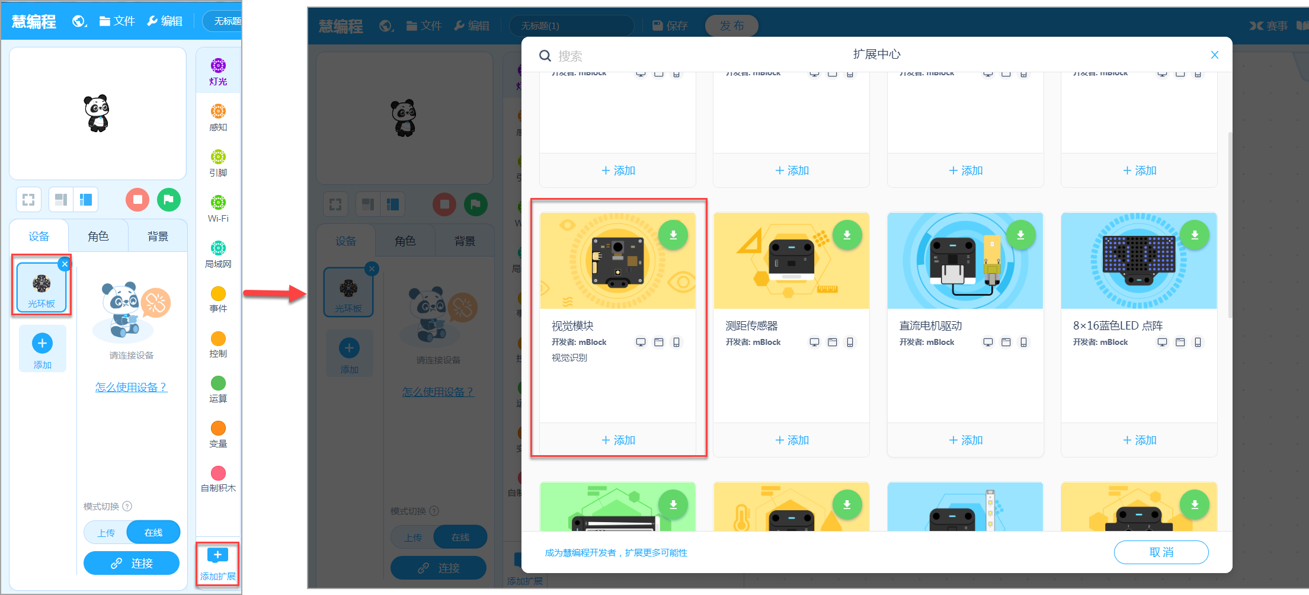
Task: Click the 测距传感器 card image
Action: coord(792,261)
